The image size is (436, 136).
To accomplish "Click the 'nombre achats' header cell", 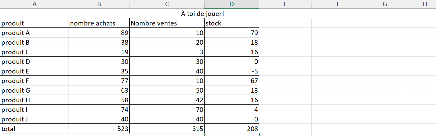I will pyautogui.click(x=99, y=23).
